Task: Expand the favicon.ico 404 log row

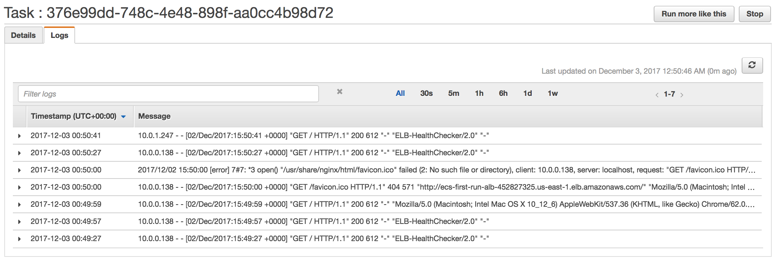Action: (x=19, y=187)
